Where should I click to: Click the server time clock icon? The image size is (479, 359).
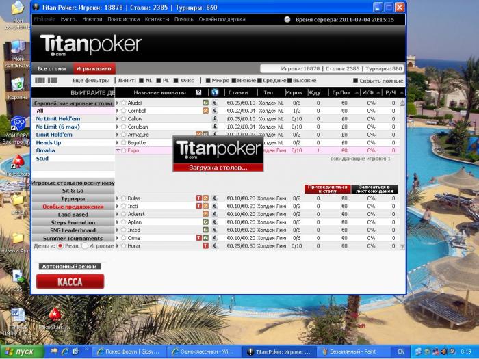tap(287, 20)
